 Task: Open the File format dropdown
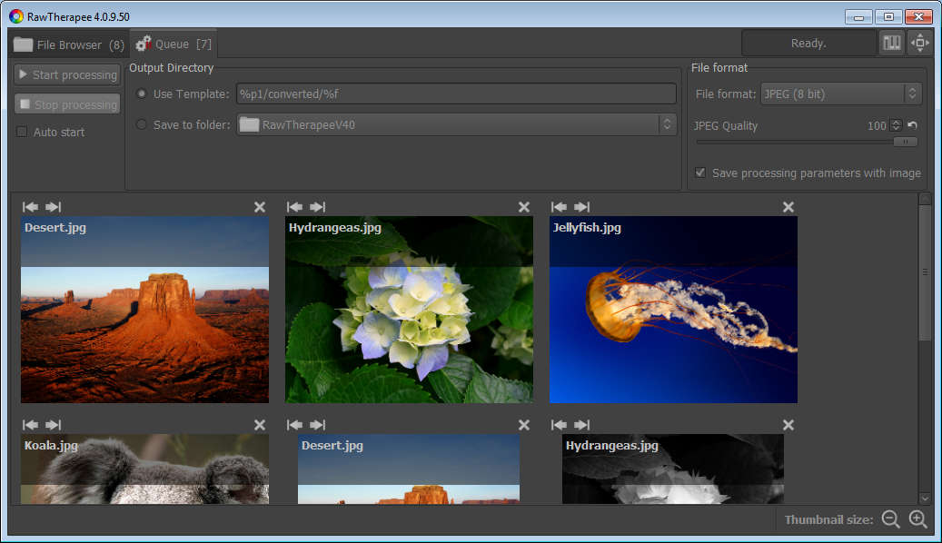pyautogui.click(x=840, y=94)
